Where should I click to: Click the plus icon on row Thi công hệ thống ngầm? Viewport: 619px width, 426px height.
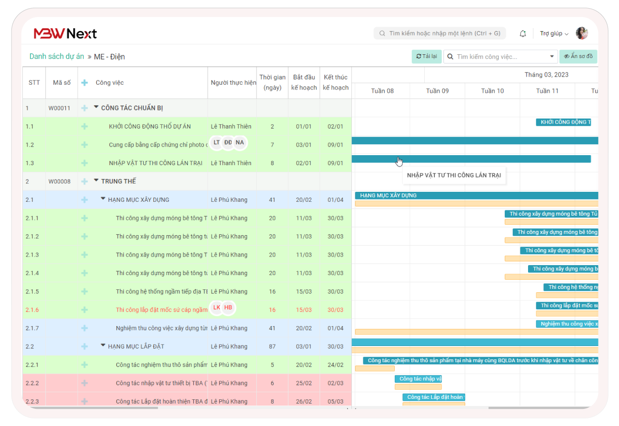[84, 291]
